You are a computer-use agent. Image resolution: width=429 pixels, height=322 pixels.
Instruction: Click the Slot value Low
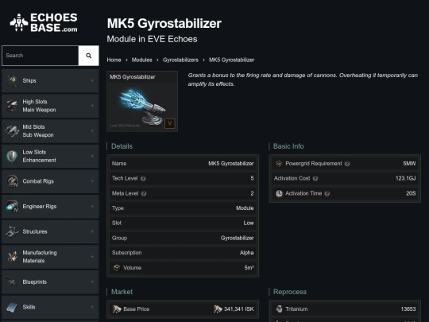249,223
